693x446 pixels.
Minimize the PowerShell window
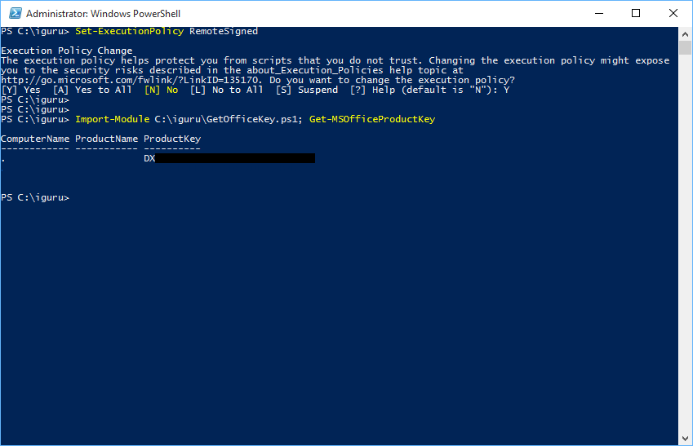[598, 13]
